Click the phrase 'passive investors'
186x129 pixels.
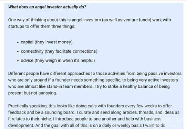coord(165,73)
